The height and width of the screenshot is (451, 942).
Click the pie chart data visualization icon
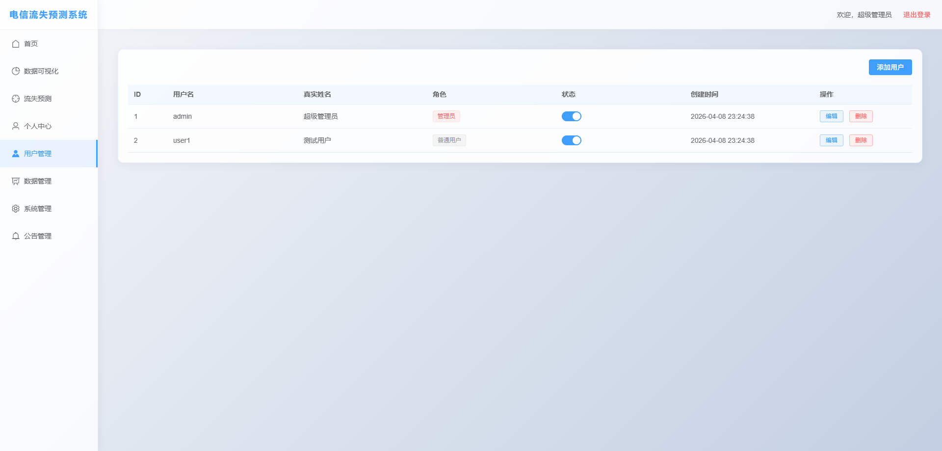tap(16, 71)
